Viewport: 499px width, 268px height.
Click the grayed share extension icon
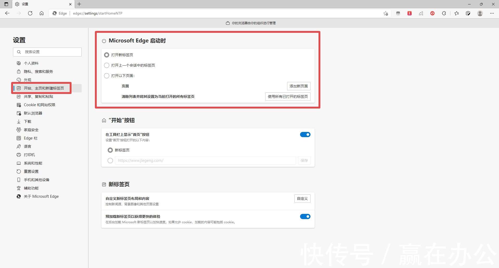tap(421, 13)
